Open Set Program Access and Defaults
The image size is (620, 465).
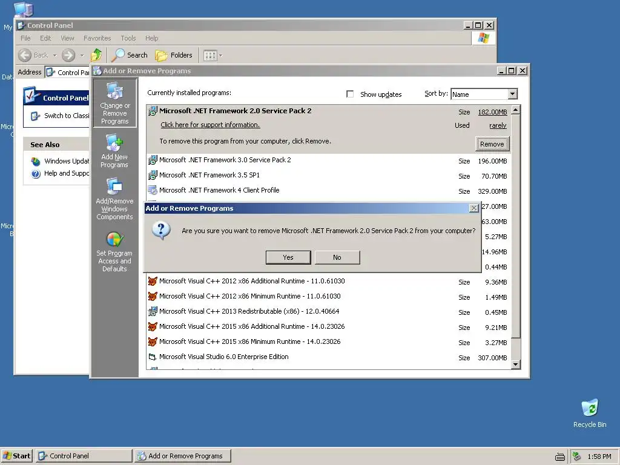coord(114,251)
